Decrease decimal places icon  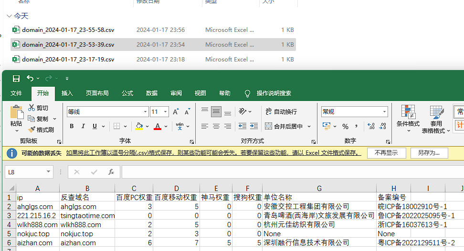383,126
